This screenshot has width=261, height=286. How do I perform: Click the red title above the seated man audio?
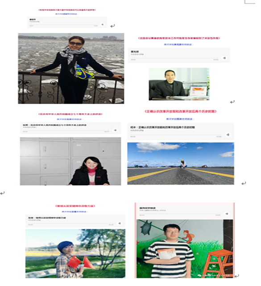click(179, 38)
